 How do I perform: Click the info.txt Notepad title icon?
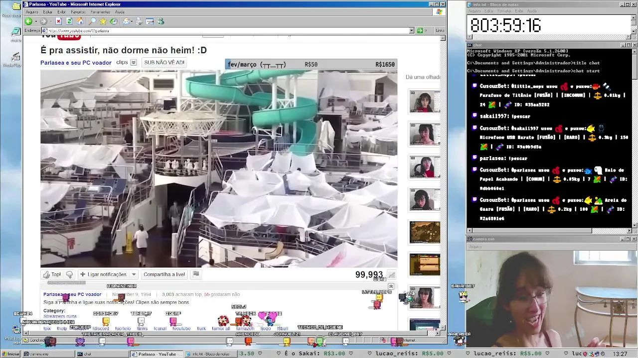pos(470,4)
